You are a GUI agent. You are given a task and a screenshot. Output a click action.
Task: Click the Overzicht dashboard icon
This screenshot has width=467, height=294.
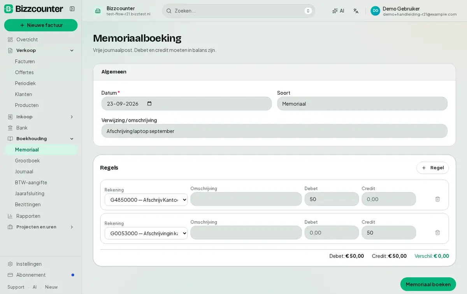(11, 39)
